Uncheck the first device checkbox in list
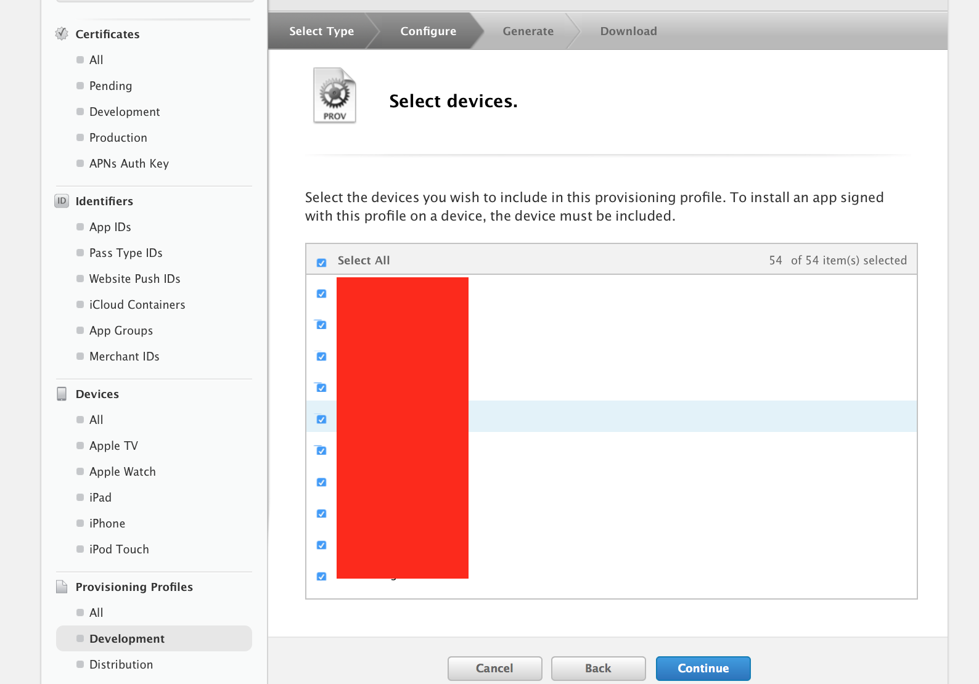The width and height of the screenshot is (979, 684). 321,294
